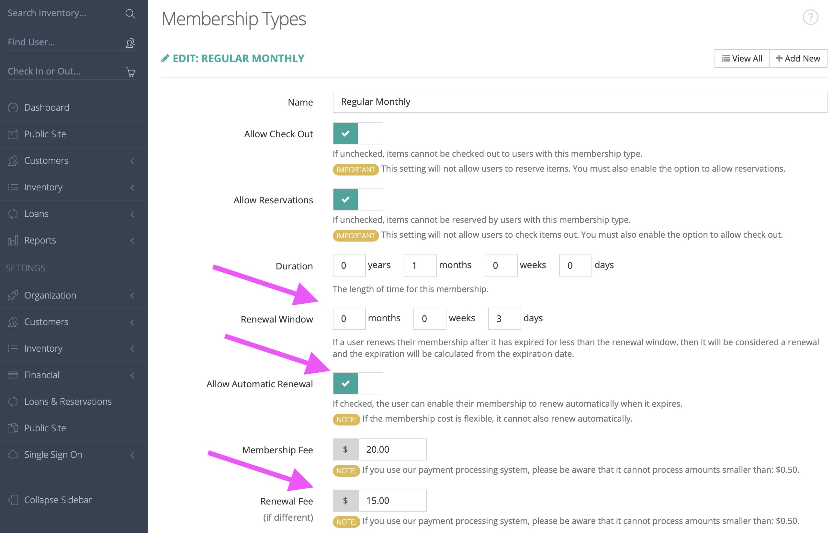Click the Add New button

798,59
